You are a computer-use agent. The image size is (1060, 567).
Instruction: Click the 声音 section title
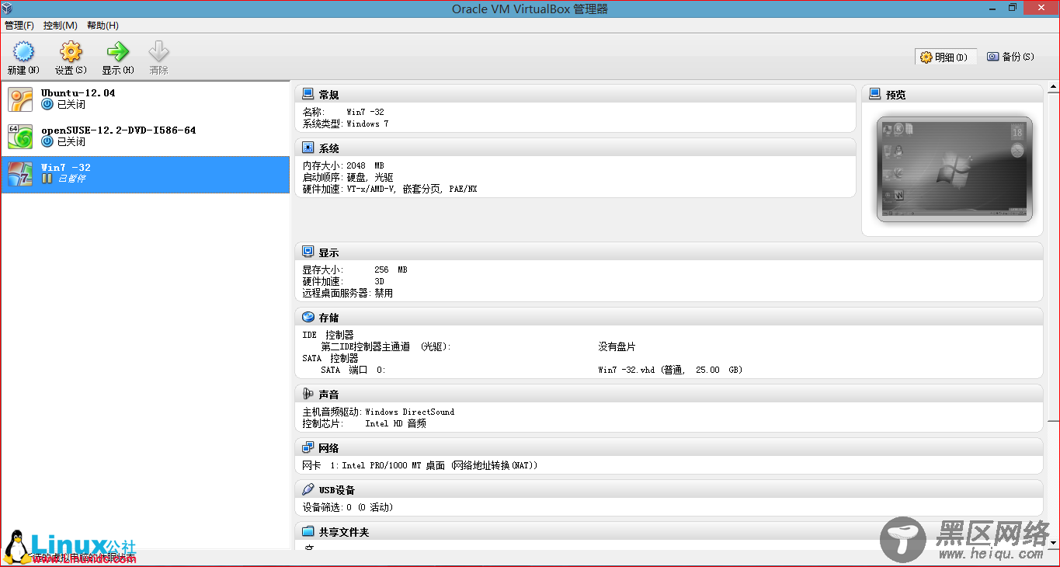click(328, 395)
